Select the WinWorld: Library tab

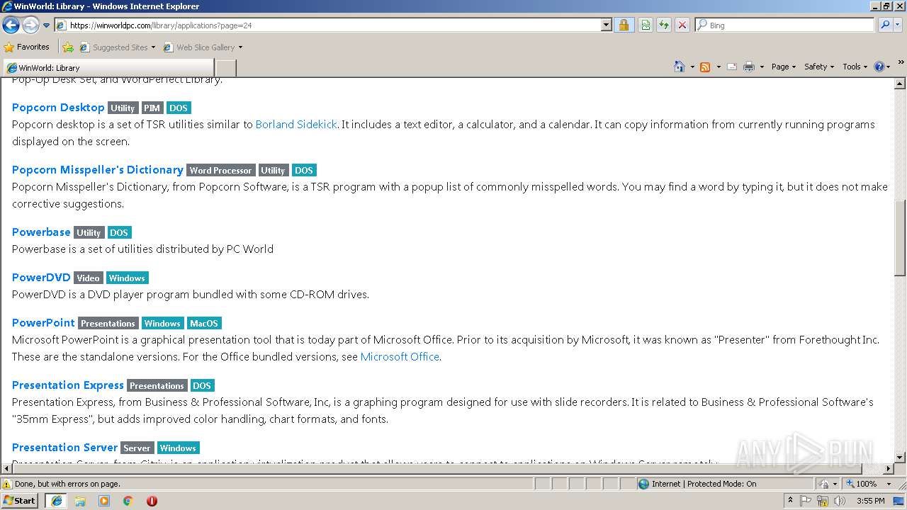click(x=108, y=68)
